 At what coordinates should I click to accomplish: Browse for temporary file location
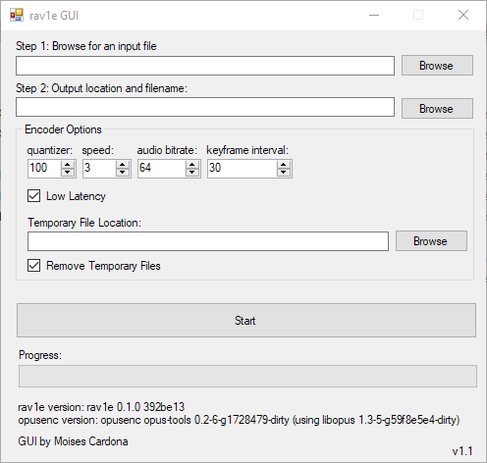click(431, 241)
